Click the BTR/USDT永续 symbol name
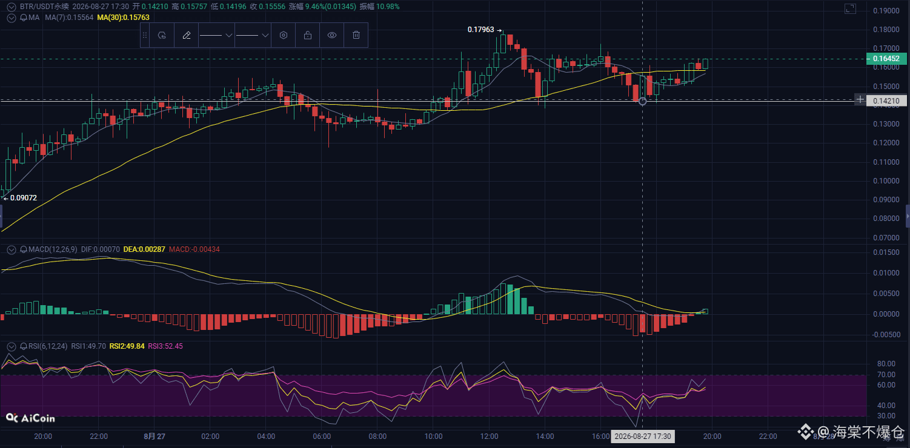Image resolution: width=910 pixels, height=448 pixels. coord(44,7)
